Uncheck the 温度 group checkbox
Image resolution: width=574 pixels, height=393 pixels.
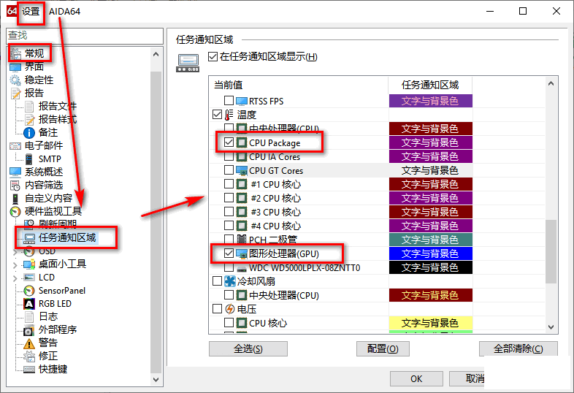(217, 114)
